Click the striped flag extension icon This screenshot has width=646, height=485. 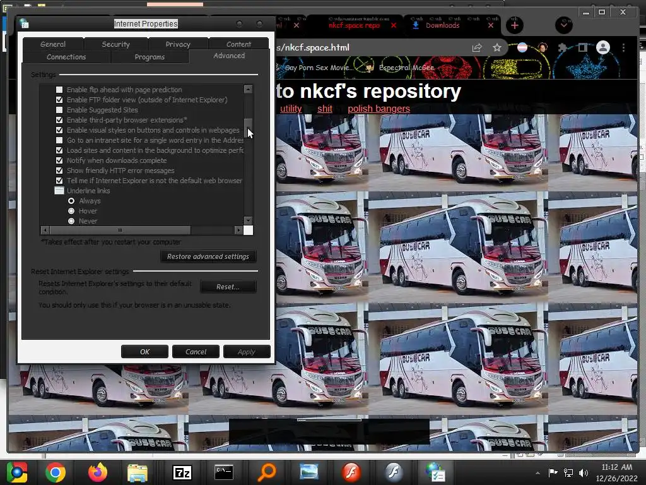click(x=522, y=48)
